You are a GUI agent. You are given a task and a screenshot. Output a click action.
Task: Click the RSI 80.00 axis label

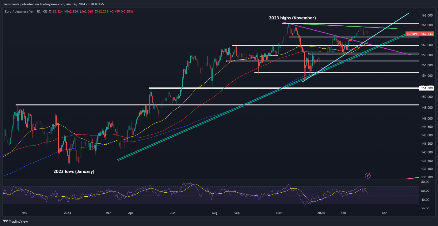pos(425,182)
